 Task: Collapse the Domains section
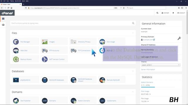(133, 92)
